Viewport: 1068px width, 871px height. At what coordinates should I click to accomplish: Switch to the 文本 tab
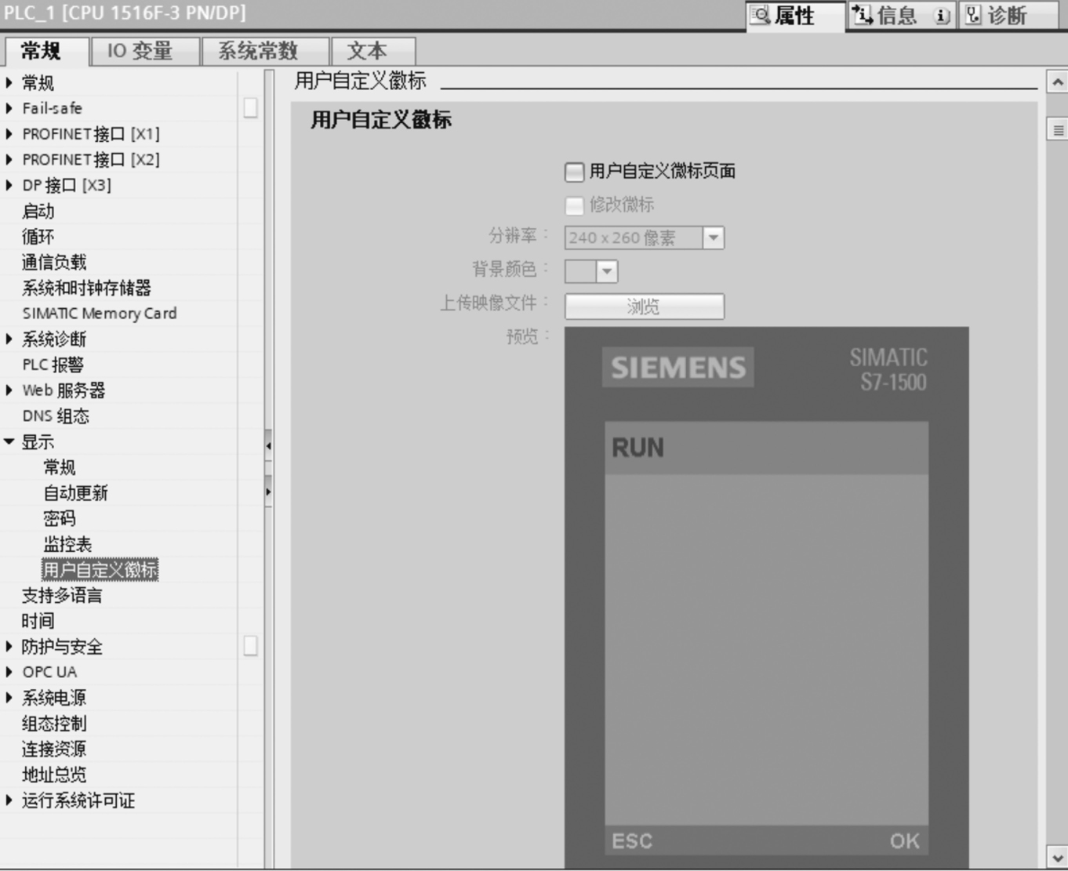pos(372,51)
